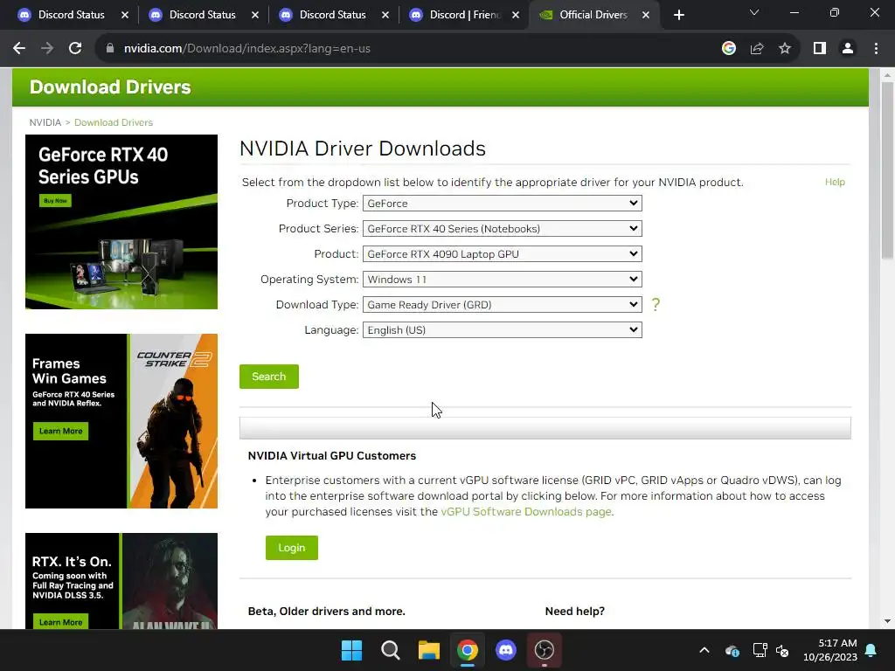Screen dimensions: 895x671
Task: Switch to the second Discord Status tab
Action: [202, 15]
